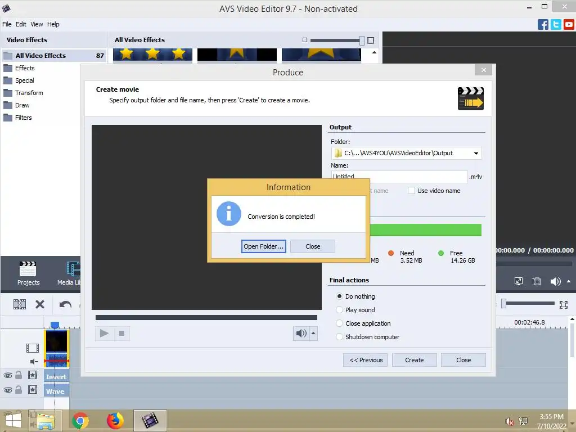Image resolution: width=576 pixels, height=432 pixels.
Task: Enable Use video name checkbox
Action: [411, 191]
